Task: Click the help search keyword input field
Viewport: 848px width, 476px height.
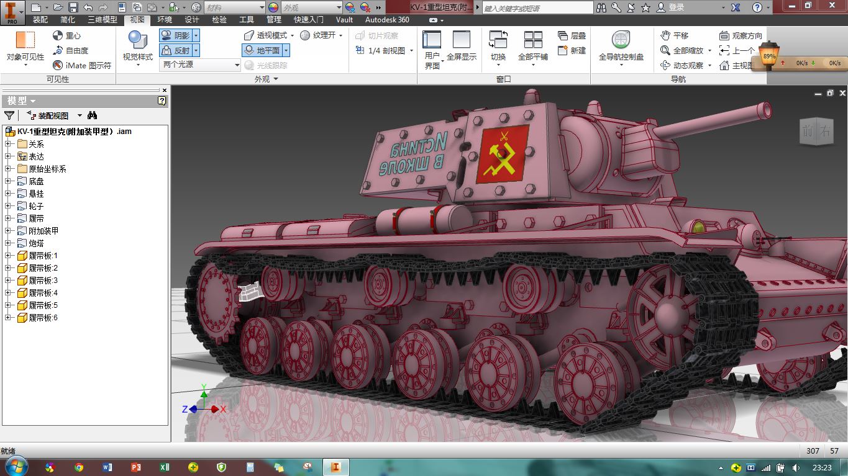Action: (x=537, y=7)
